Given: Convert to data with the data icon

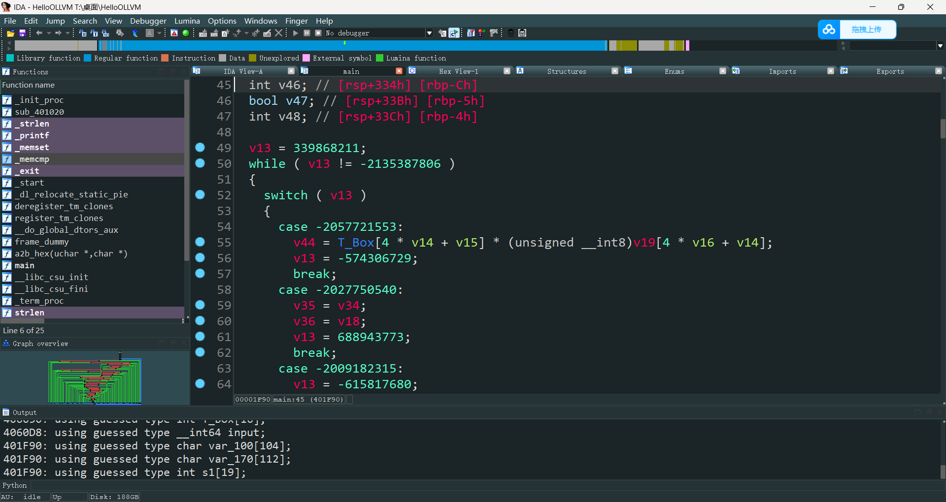Looking at the screenshot, I should click(x=214, y=33).
